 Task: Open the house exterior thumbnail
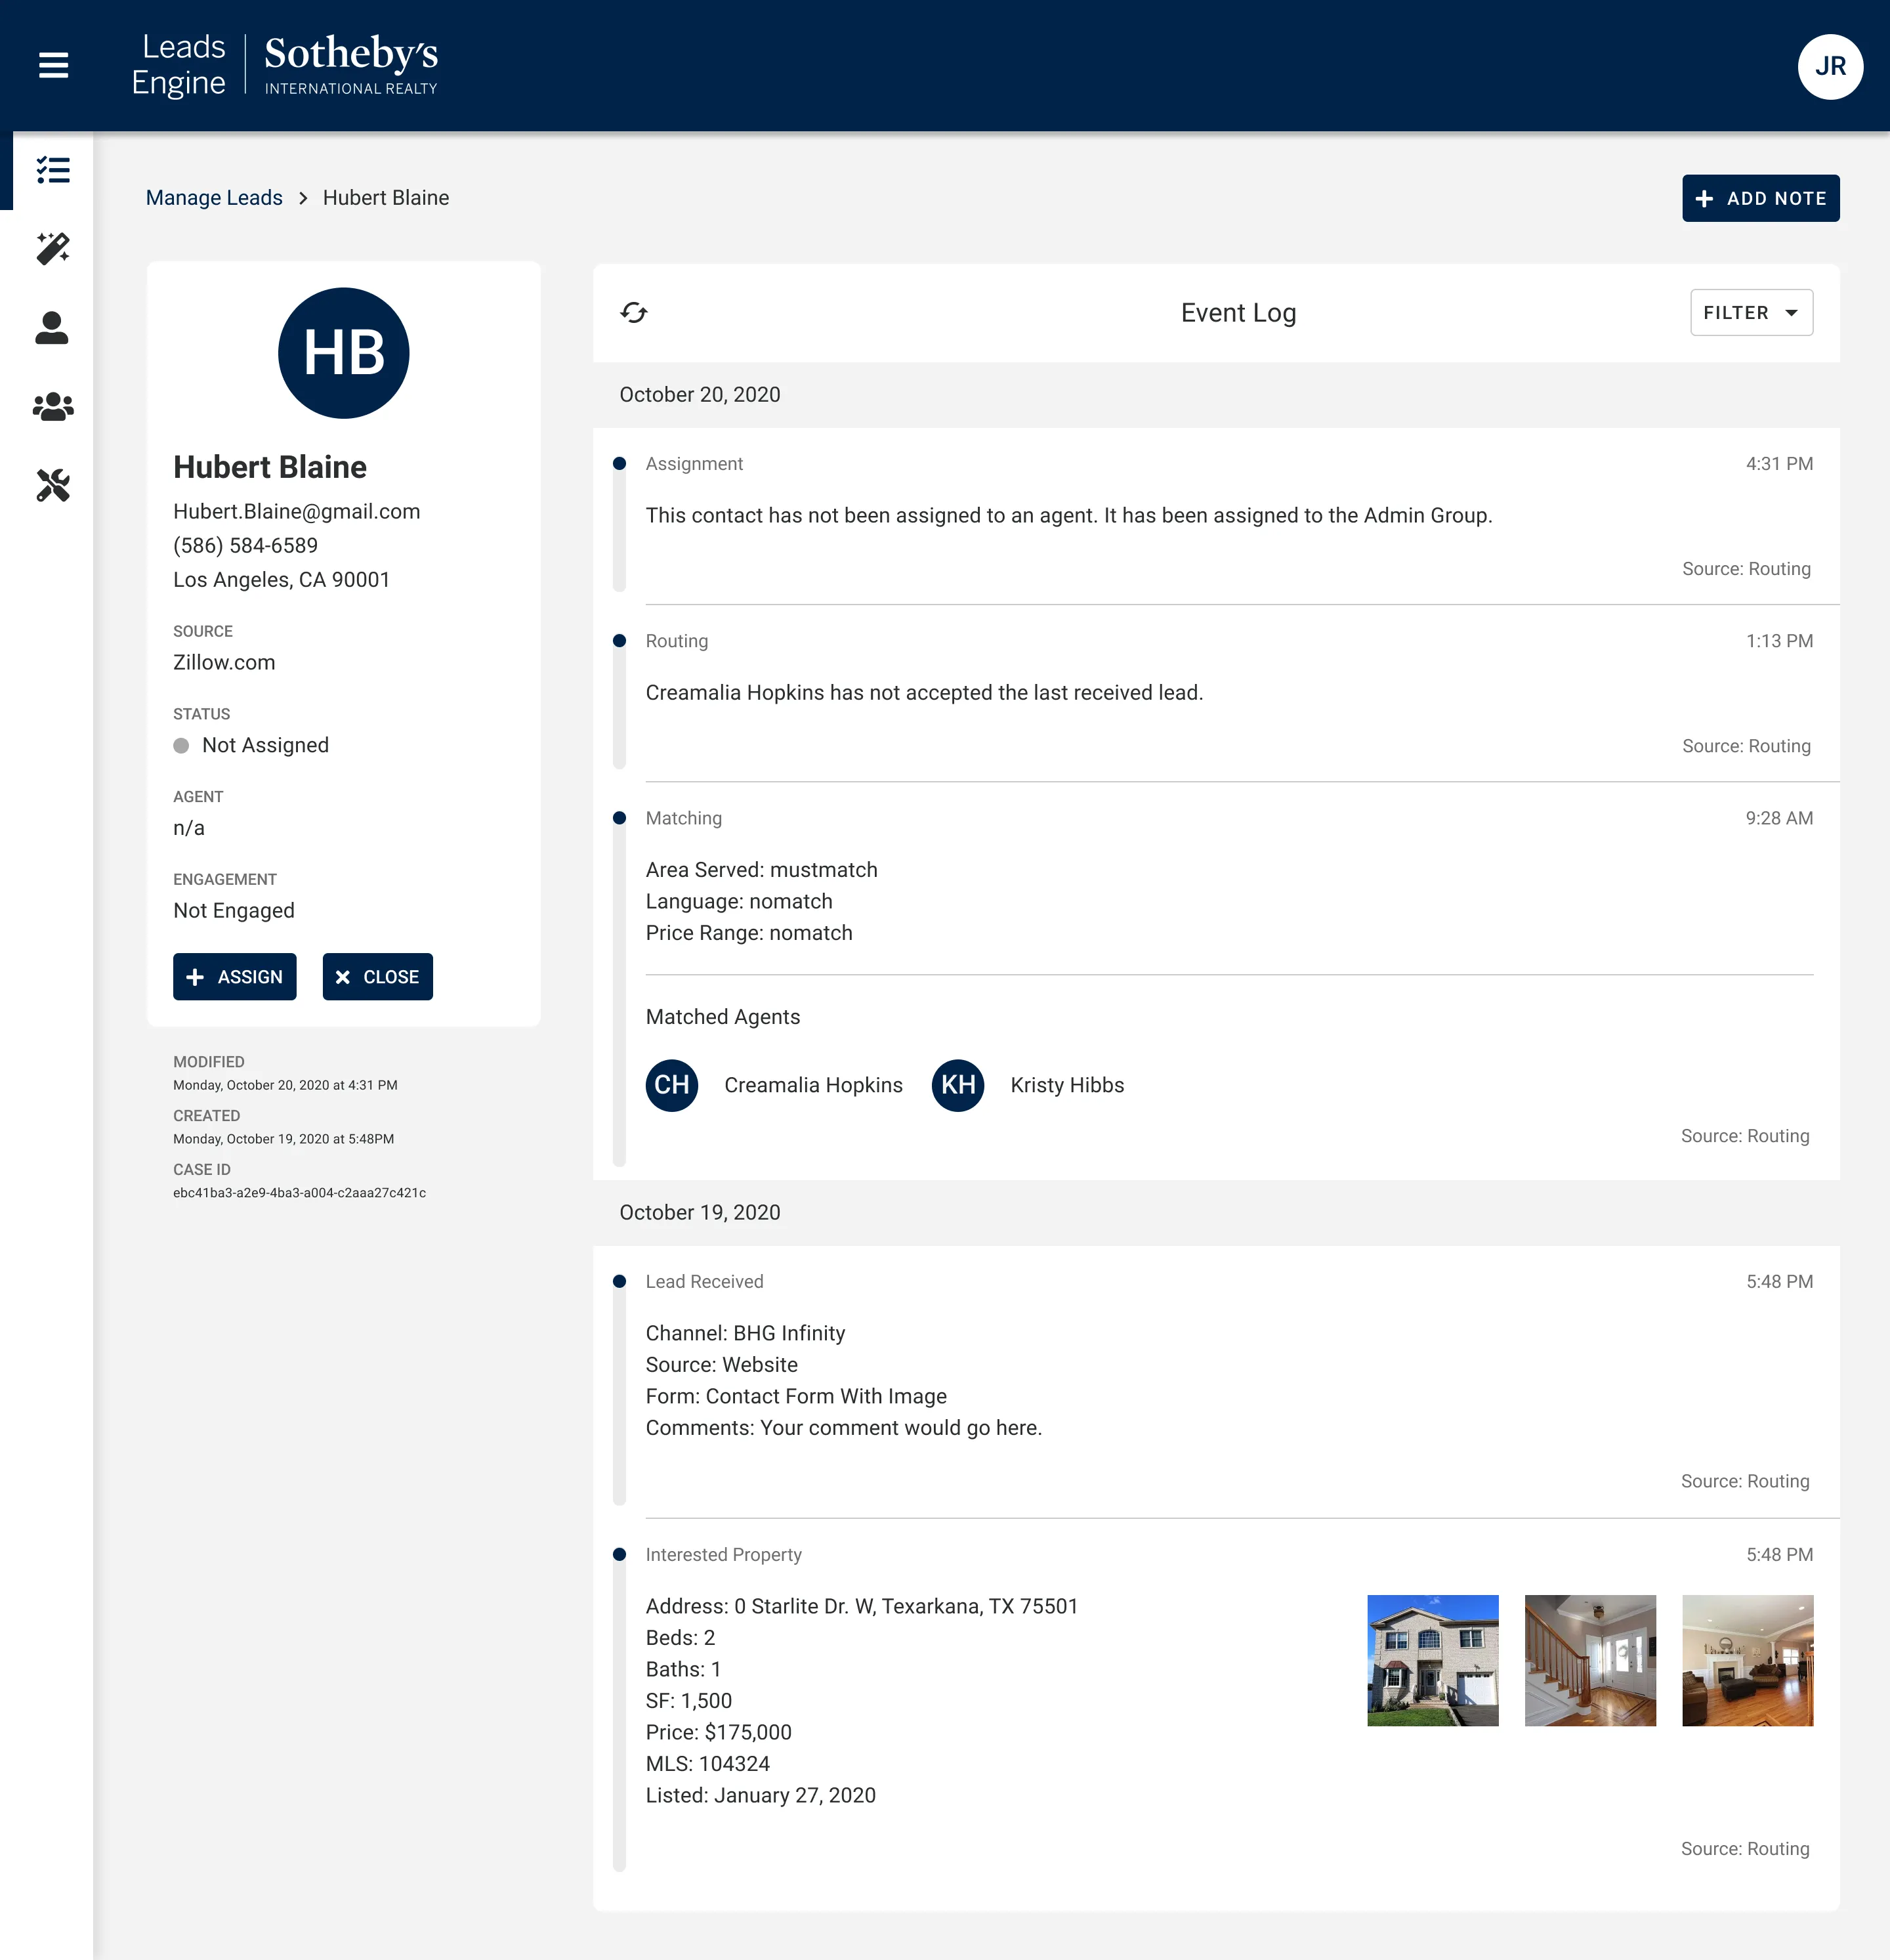1432,1660
